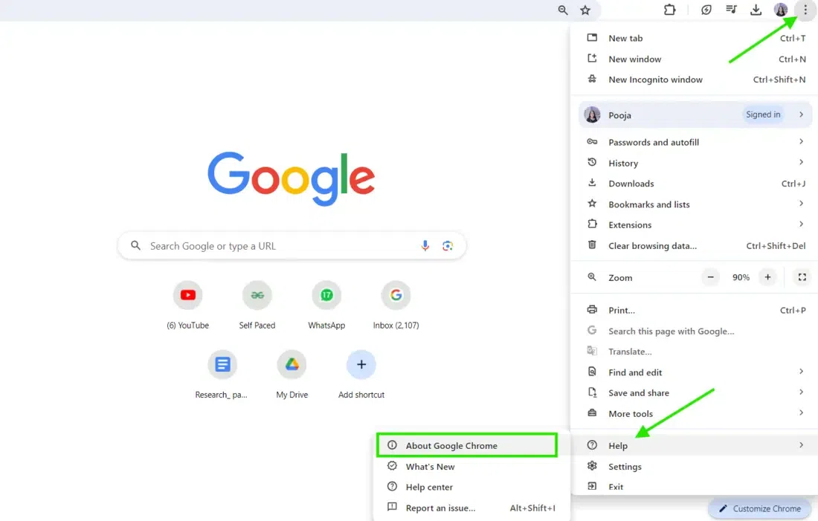The height and width of the screenshot is (521, 818).
Task: Expand Passwords and autofill submenu
Action: (x=696, y=142)
